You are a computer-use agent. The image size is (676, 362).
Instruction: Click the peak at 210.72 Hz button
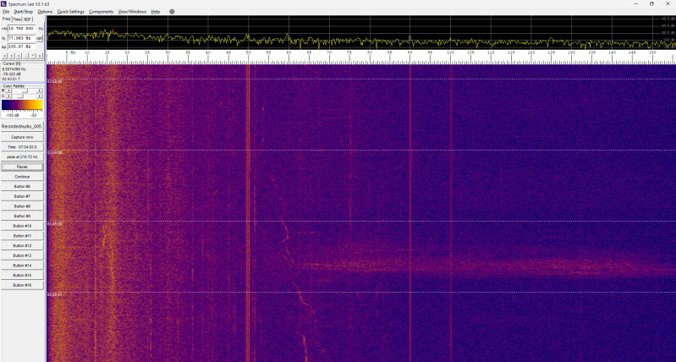(x=22, y=156)
